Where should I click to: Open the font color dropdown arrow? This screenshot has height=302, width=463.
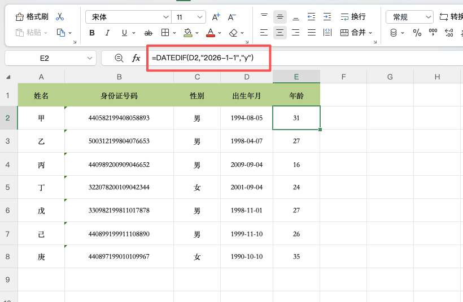pyautogui.click(x=220, y=33)
